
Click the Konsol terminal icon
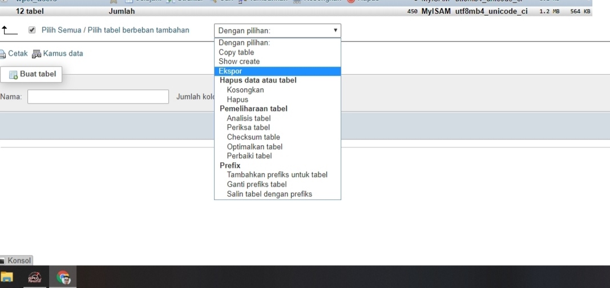3,261
